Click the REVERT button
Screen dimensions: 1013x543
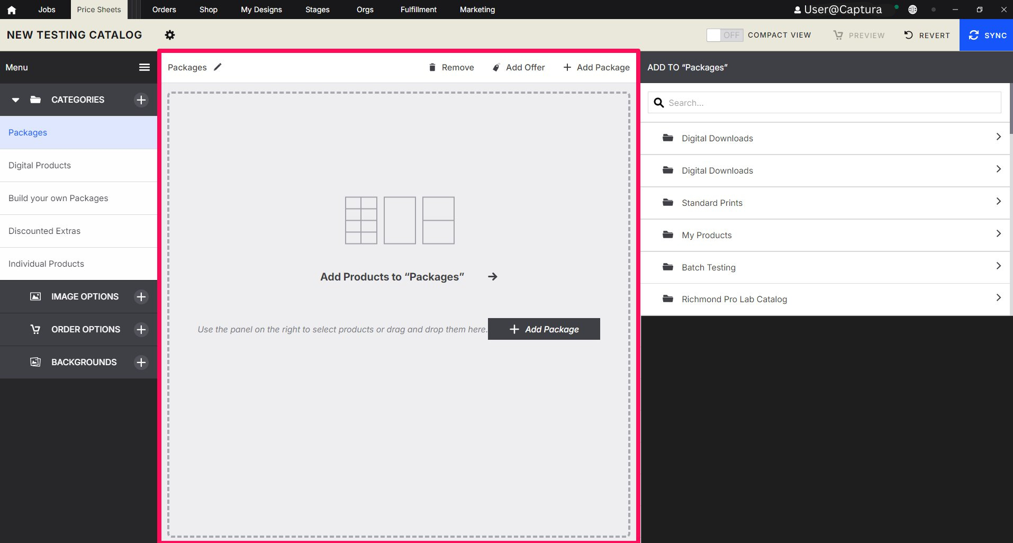[x=927, y=35]
